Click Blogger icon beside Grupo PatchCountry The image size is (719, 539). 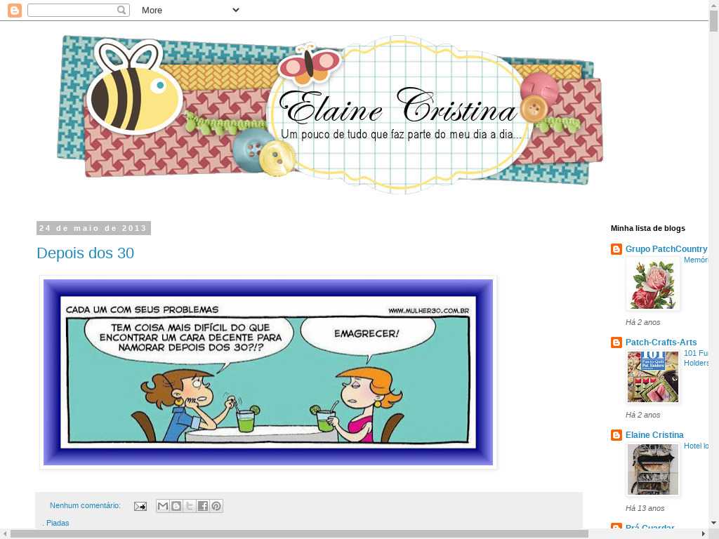[616, 249]
